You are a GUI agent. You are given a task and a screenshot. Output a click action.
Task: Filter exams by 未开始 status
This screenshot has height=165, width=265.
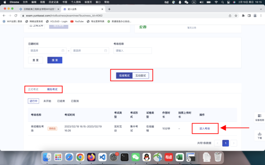(47, 101)
